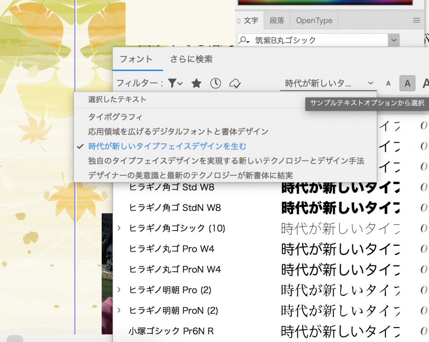Show favorite fonts with the star filter

[196, 84]
